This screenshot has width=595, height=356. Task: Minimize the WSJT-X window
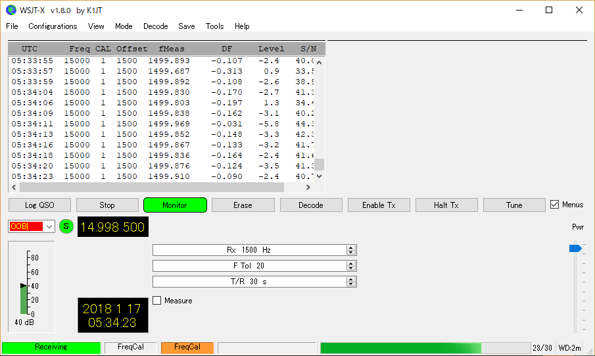pyautogui.click(x=519, y=11)
